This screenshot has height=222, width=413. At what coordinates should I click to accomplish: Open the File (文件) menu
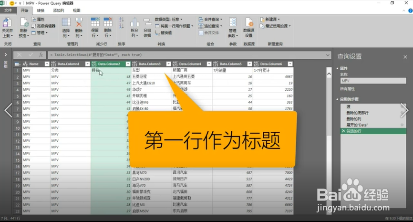[8, 11]
